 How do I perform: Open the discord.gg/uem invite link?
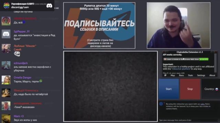[x=20, y=7]
